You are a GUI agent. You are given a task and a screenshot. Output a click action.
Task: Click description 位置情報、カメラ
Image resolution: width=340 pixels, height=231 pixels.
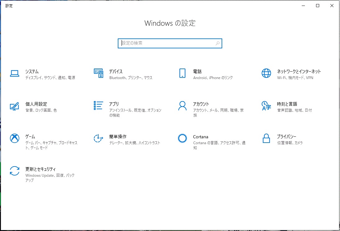pos(290,143)
